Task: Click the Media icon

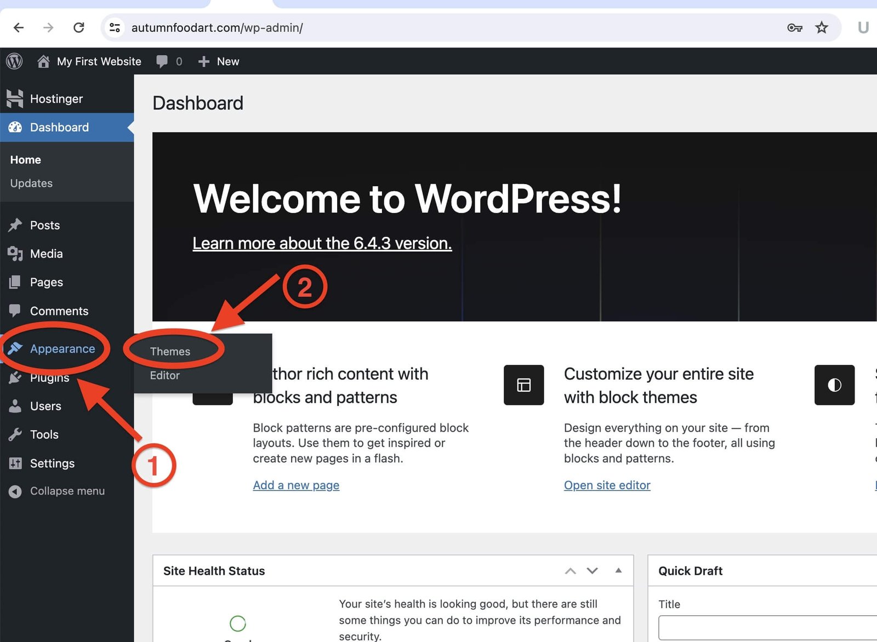Action: coord(15,254)
